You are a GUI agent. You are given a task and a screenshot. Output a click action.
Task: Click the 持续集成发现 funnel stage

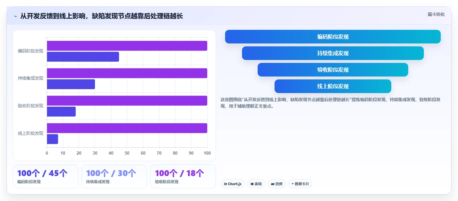coord(333,53)
